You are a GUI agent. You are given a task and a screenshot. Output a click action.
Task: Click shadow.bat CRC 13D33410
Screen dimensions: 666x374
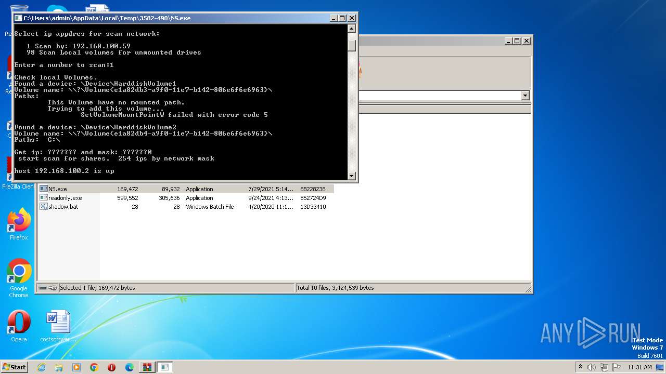[313, 207]
